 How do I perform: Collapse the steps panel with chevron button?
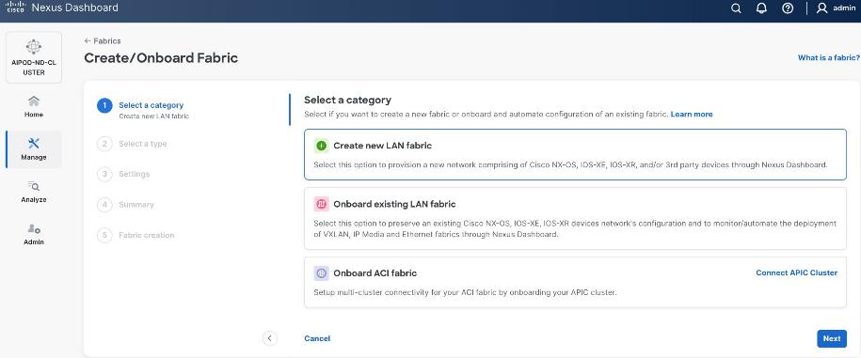click(270, 338)
